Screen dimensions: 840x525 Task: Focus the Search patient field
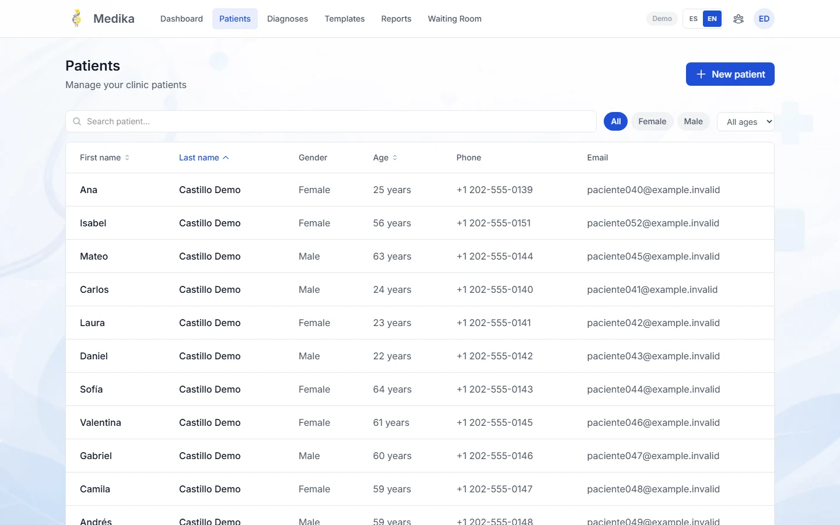[331, 121]
